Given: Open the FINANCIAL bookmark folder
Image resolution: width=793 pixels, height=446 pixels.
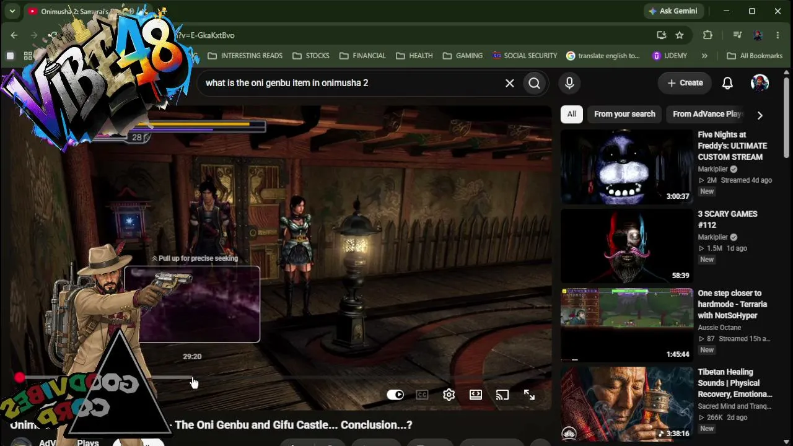Looking at the screenshot, I should coord(362,56).
